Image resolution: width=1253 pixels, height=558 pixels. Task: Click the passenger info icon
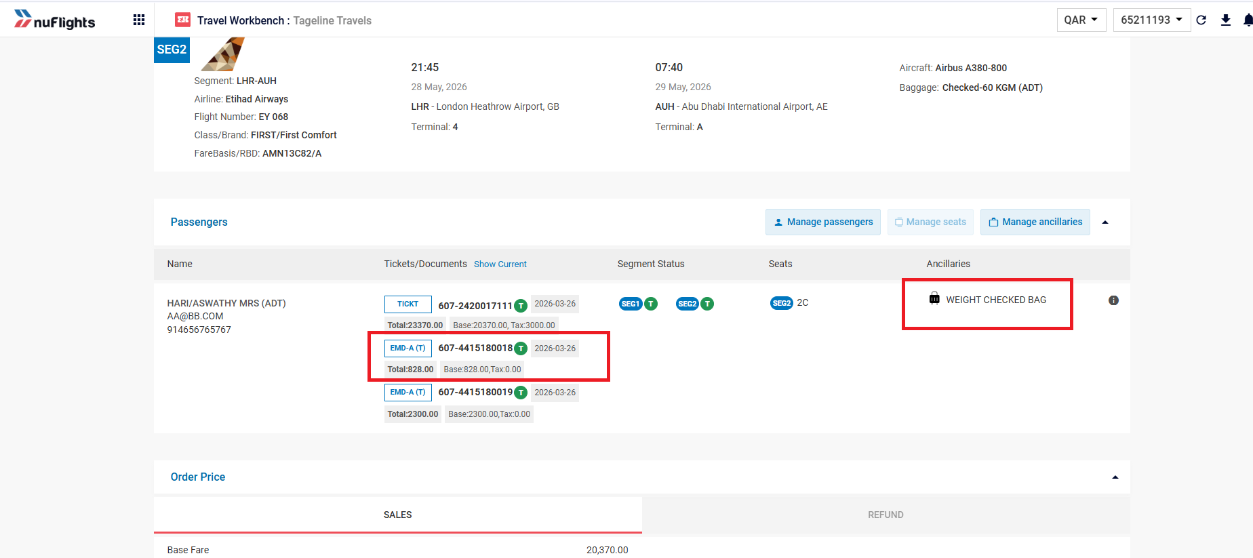pyautogui.click(x=1113, y=300)
